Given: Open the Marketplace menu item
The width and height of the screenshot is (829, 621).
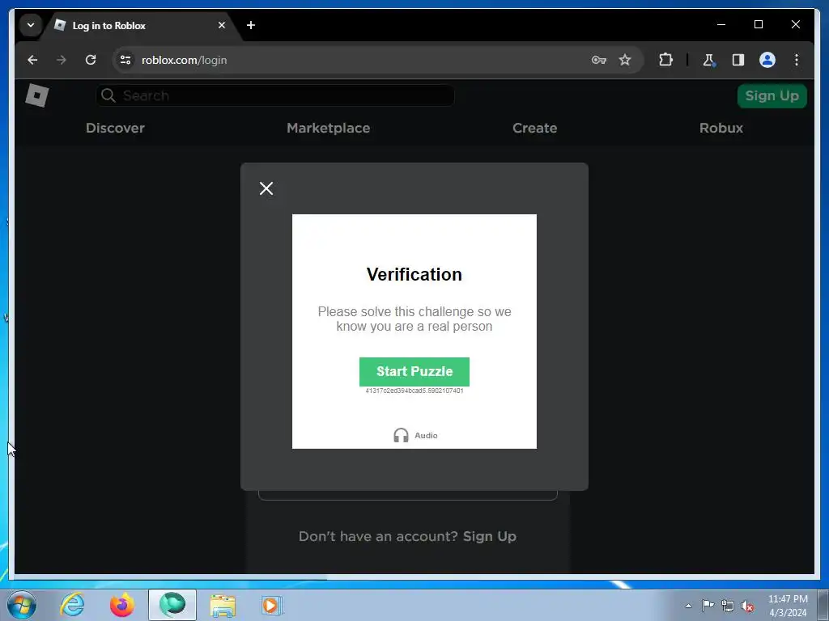Looking at the screenshot, I should tap(329, 128).
